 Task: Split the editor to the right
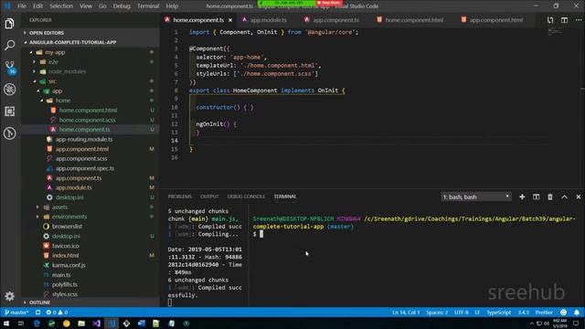click(565, 20)
